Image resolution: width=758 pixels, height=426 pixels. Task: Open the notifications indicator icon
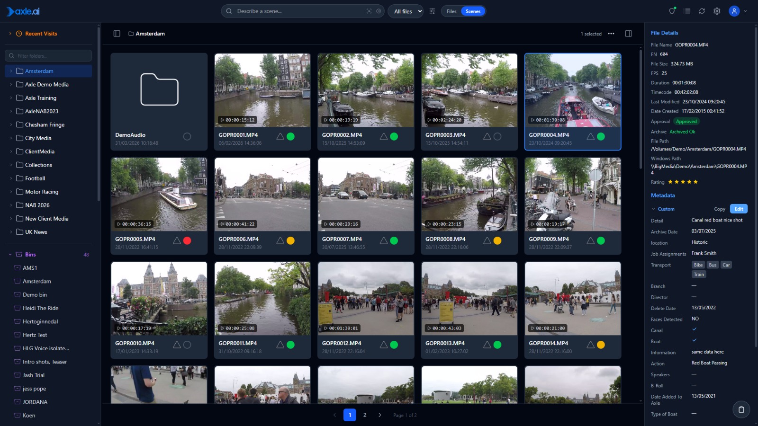click(x=672, y=11)
